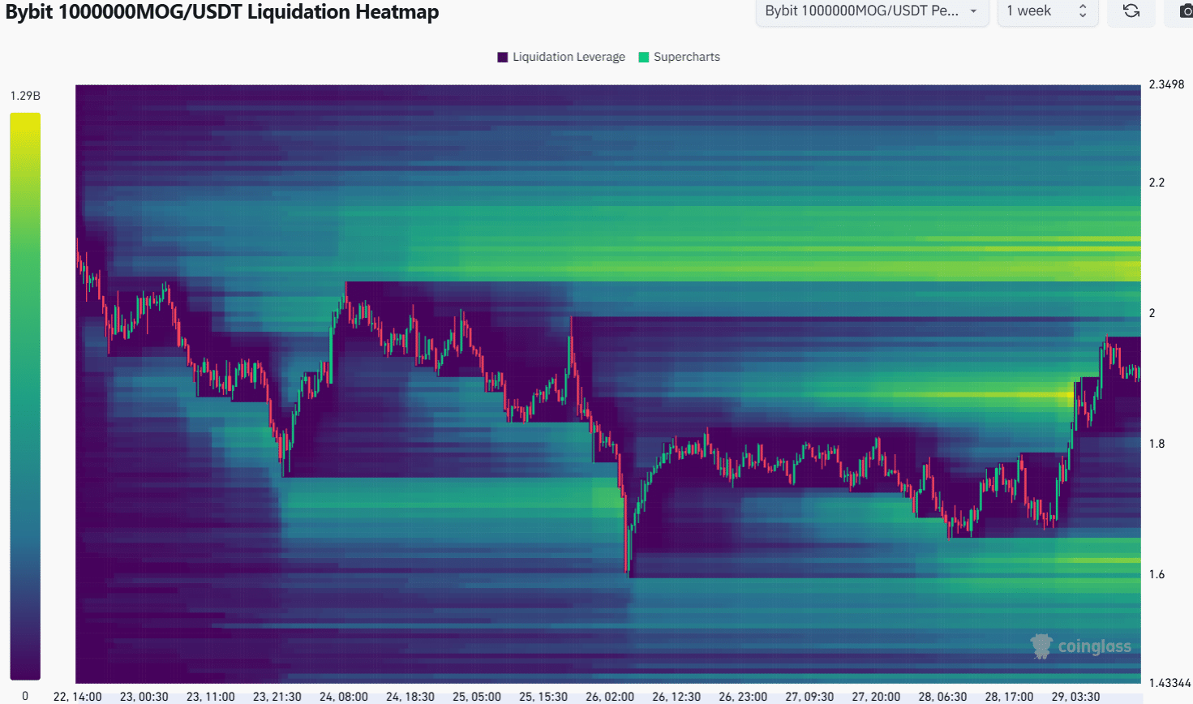Click the 26, 12:30 time axis label
Screen dimensions: 1193x704
(x=676, y=697)
